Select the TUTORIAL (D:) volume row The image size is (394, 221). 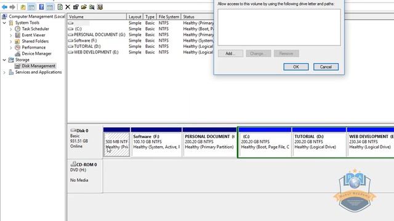tap(140, 47)
